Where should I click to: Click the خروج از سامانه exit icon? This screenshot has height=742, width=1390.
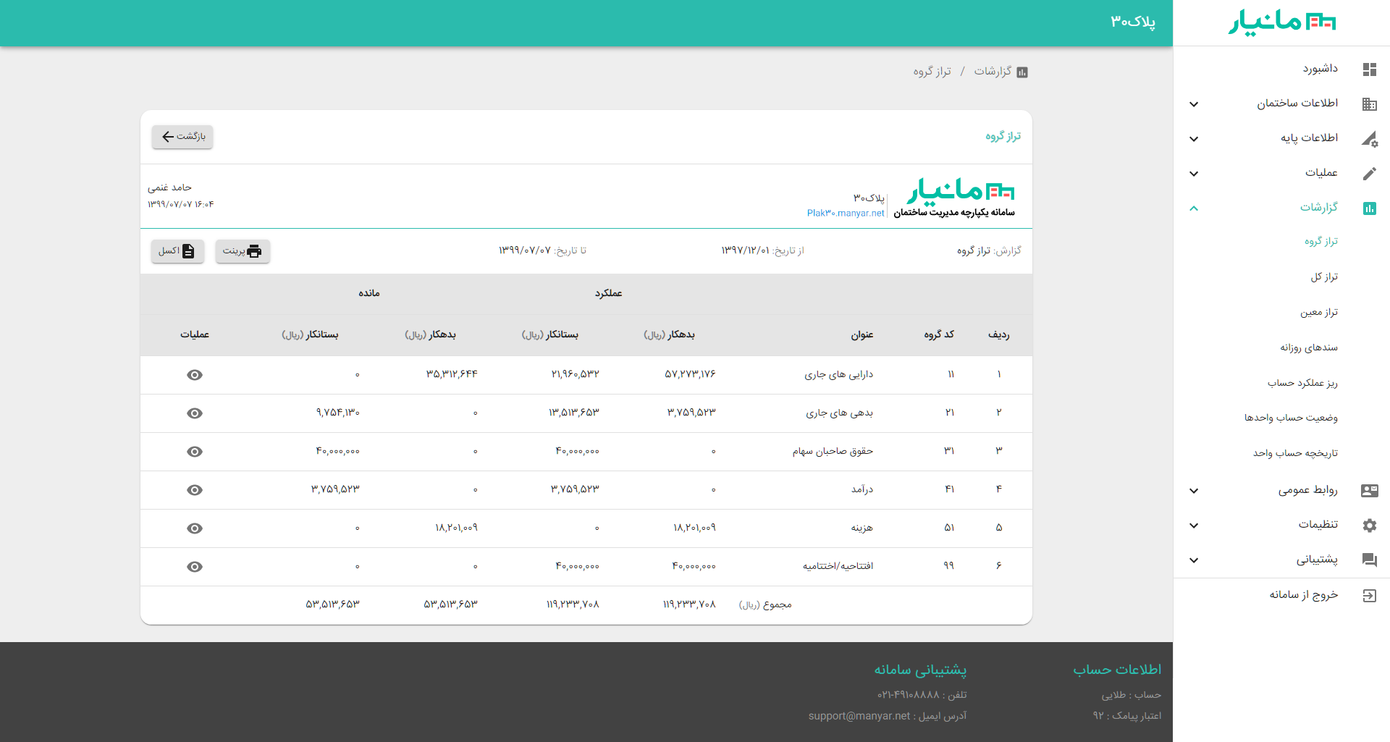(x=1369, y=595)
